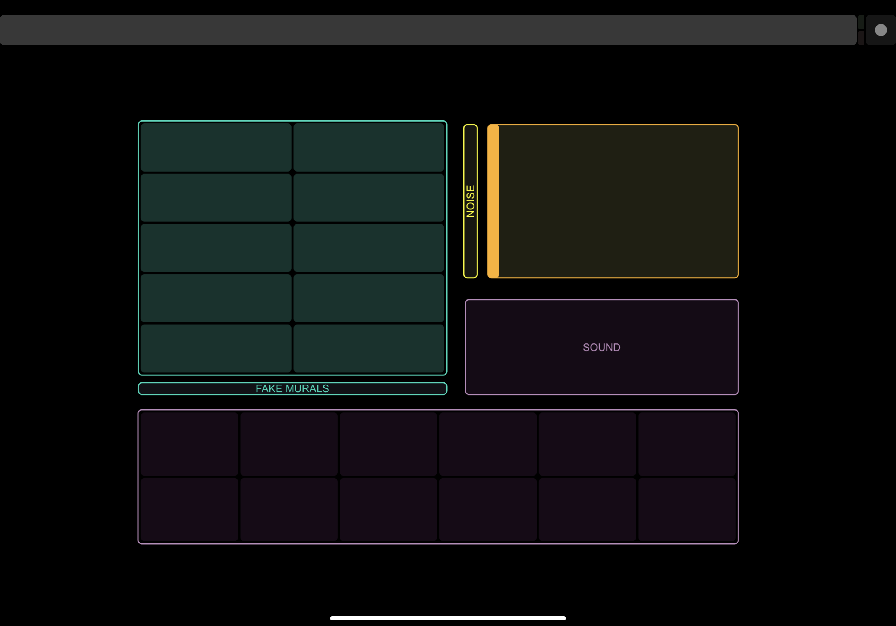The width and height of the screenshot is (896, 626).
Task: Trigger green pad, third row, left column
Action: (x=216, y=248)
